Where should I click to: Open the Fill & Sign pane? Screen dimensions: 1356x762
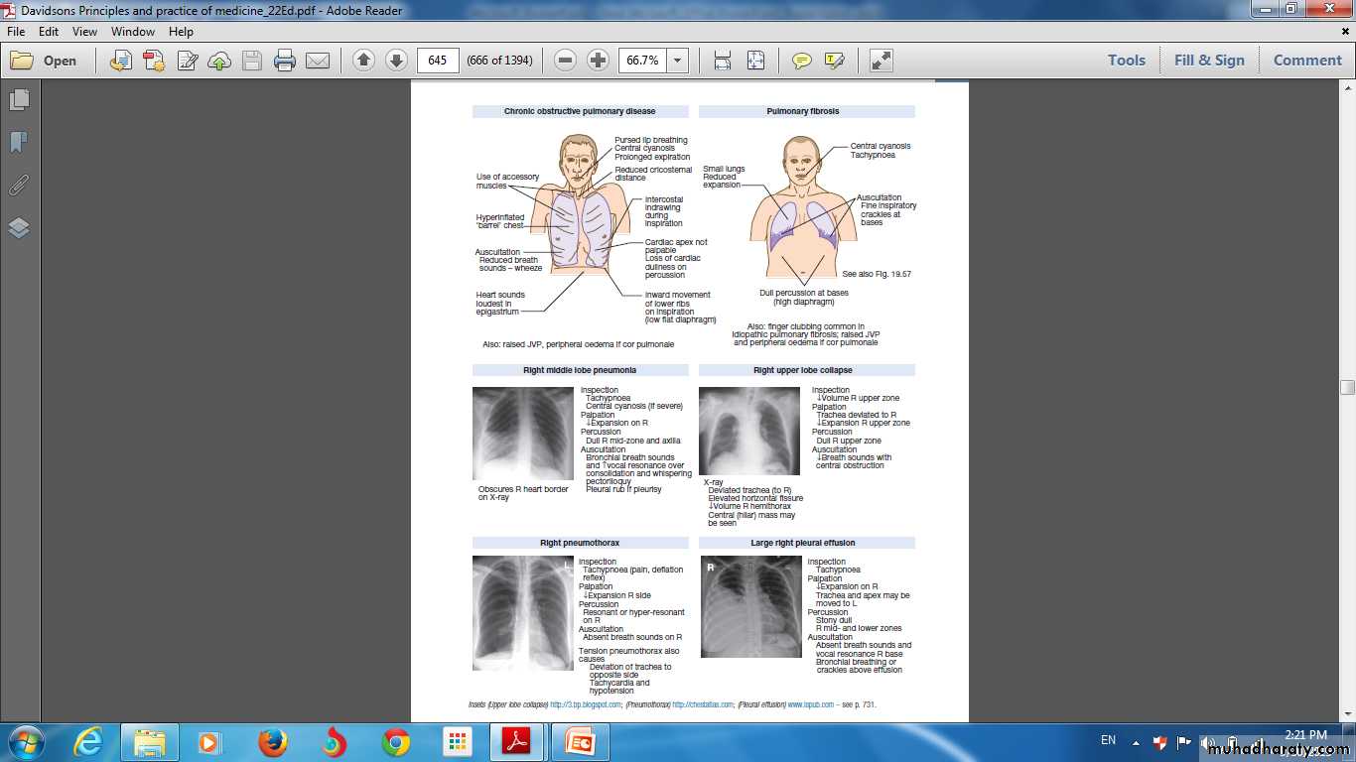1208,61
